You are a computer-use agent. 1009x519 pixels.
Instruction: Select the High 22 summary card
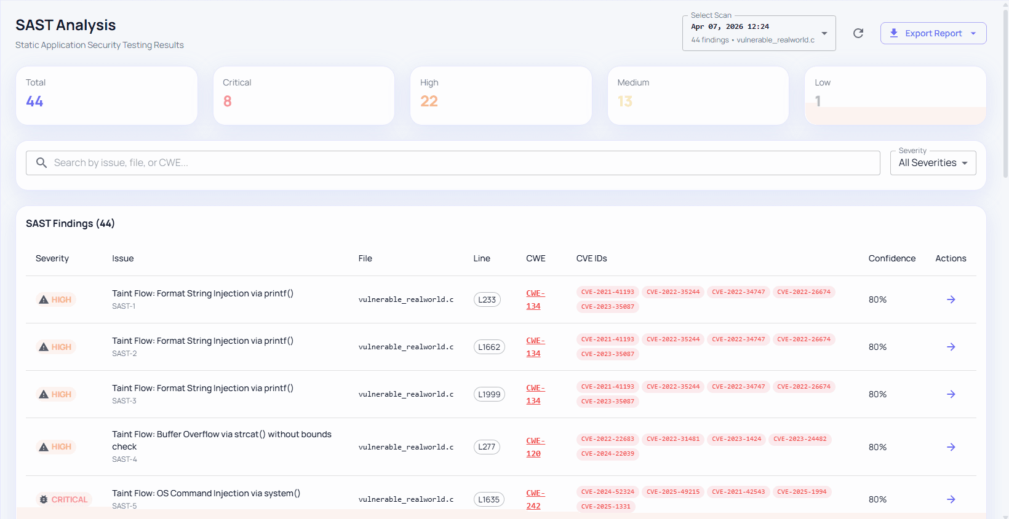click(501, 95)
